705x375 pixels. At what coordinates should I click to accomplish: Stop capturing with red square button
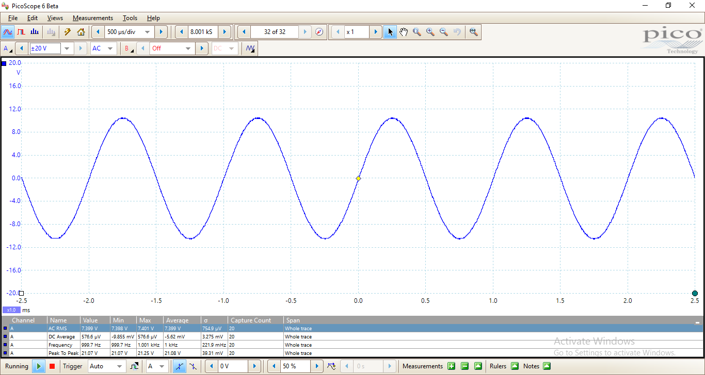52,366
